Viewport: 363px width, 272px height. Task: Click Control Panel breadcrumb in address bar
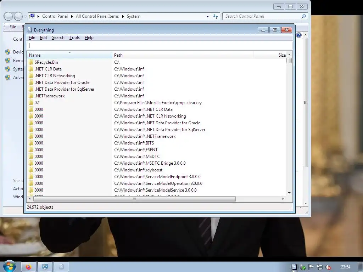pos(55,16)
